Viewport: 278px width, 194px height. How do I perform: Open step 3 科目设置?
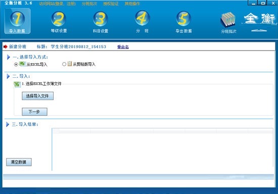tap(101, 22)
